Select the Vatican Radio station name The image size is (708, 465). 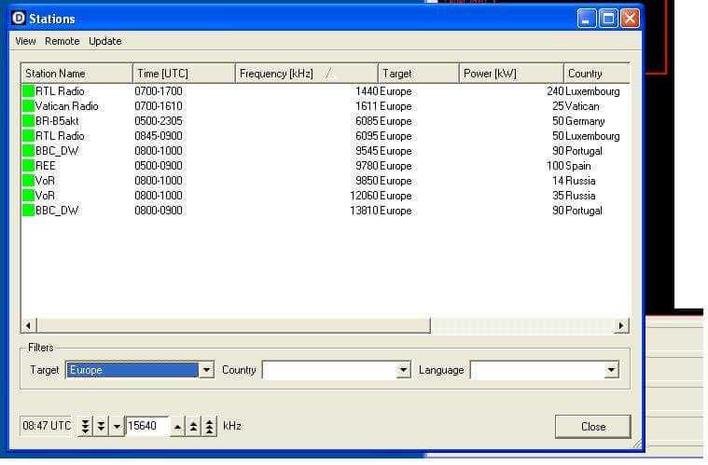click(x=67, y=106)
